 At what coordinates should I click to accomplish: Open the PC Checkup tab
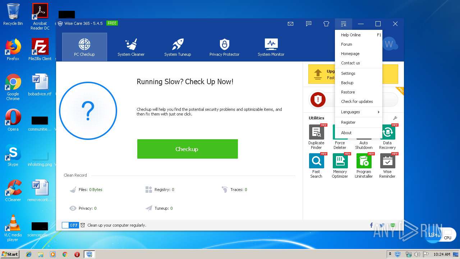coord(84,47)
